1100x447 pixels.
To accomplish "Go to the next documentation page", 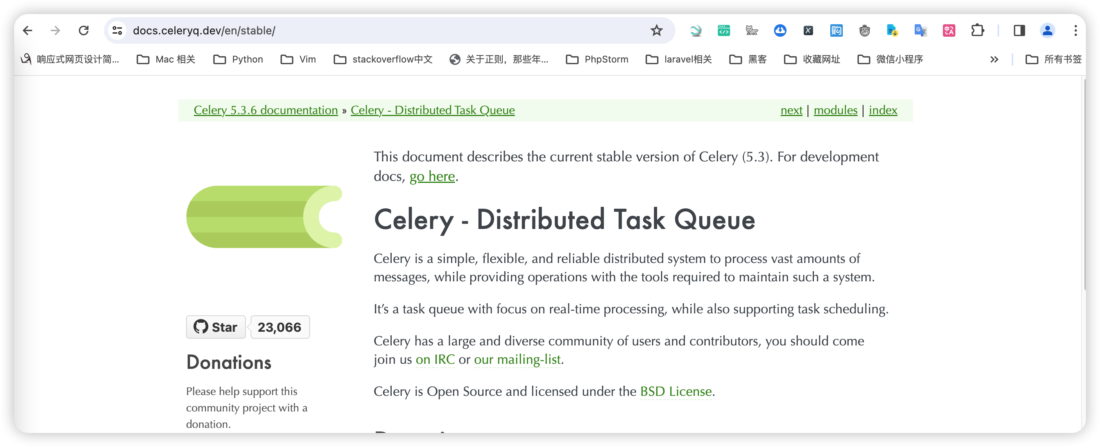I will 791,110.
